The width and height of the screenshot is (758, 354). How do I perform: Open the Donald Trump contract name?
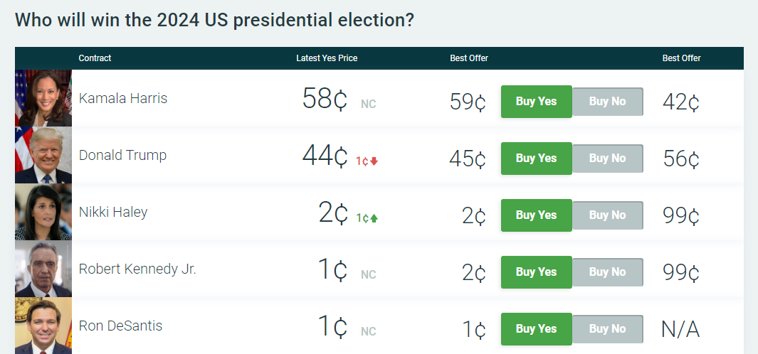click(122, 155)
